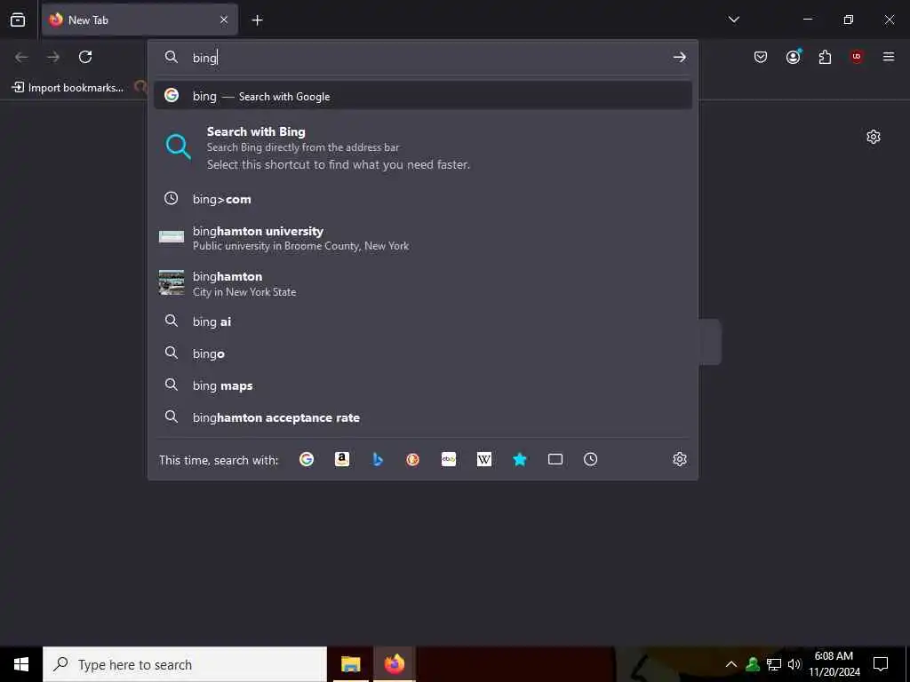Search this time with Wikipedia icon
Screen dimensions: 910x682
pos(484,459)
